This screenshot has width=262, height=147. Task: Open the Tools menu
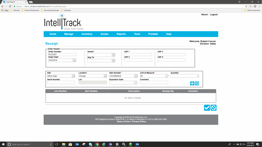point(137,34)
